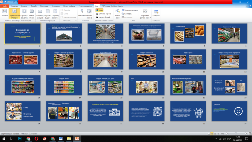
Task: Open the Анимация tab
Action: point(56,6)
